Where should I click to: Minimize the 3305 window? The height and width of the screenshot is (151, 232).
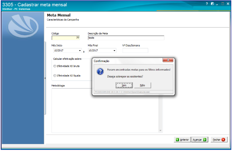coord(217,4)
